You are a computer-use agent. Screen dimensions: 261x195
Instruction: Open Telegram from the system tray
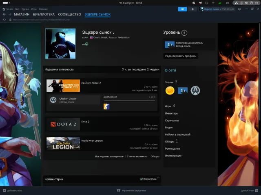coord(200,3)
